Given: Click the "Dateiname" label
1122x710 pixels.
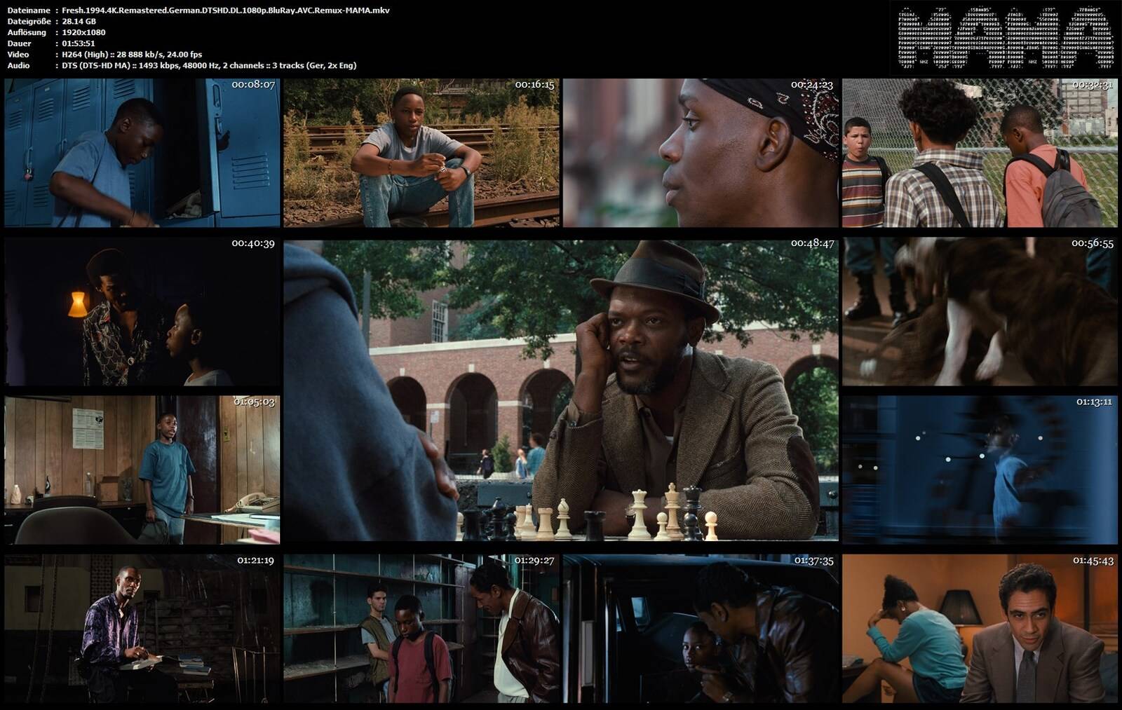Looking at the screenshot, I should click(x=29, y=11).
